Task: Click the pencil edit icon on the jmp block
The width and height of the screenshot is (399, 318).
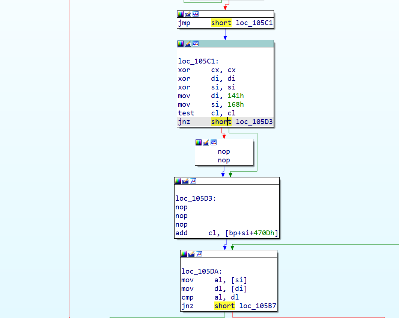Action: [x=188, y=14]
